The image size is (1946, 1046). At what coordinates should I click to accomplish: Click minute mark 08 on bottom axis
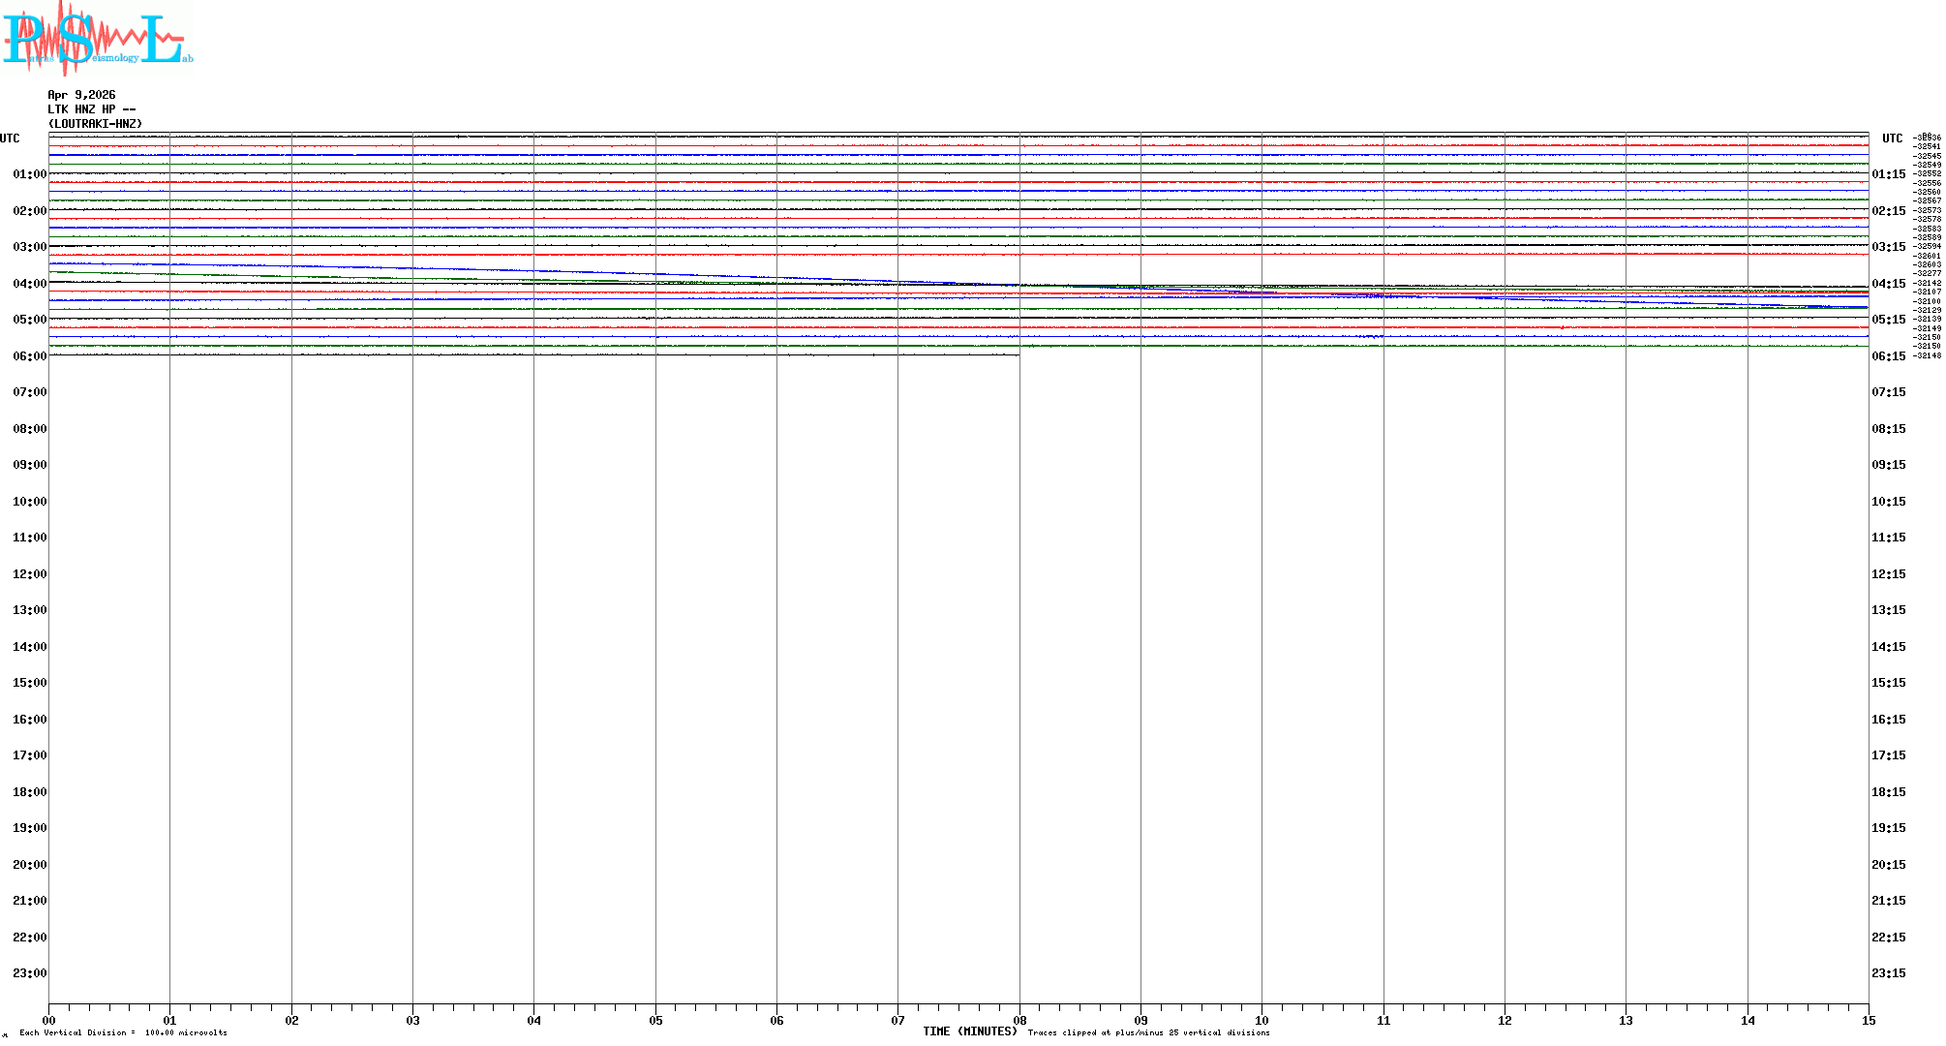[x=1019, y=1020]
